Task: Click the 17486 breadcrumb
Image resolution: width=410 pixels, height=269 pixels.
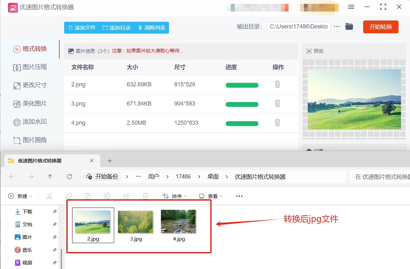Action: (x=183, y=177)
